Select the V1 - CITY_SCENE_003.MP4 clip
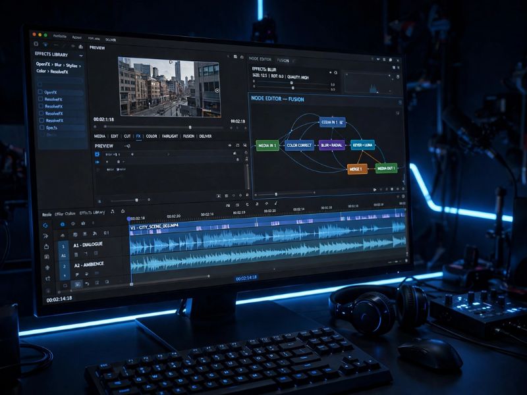This screenshot has height=395, width=527. coord(267,223)
